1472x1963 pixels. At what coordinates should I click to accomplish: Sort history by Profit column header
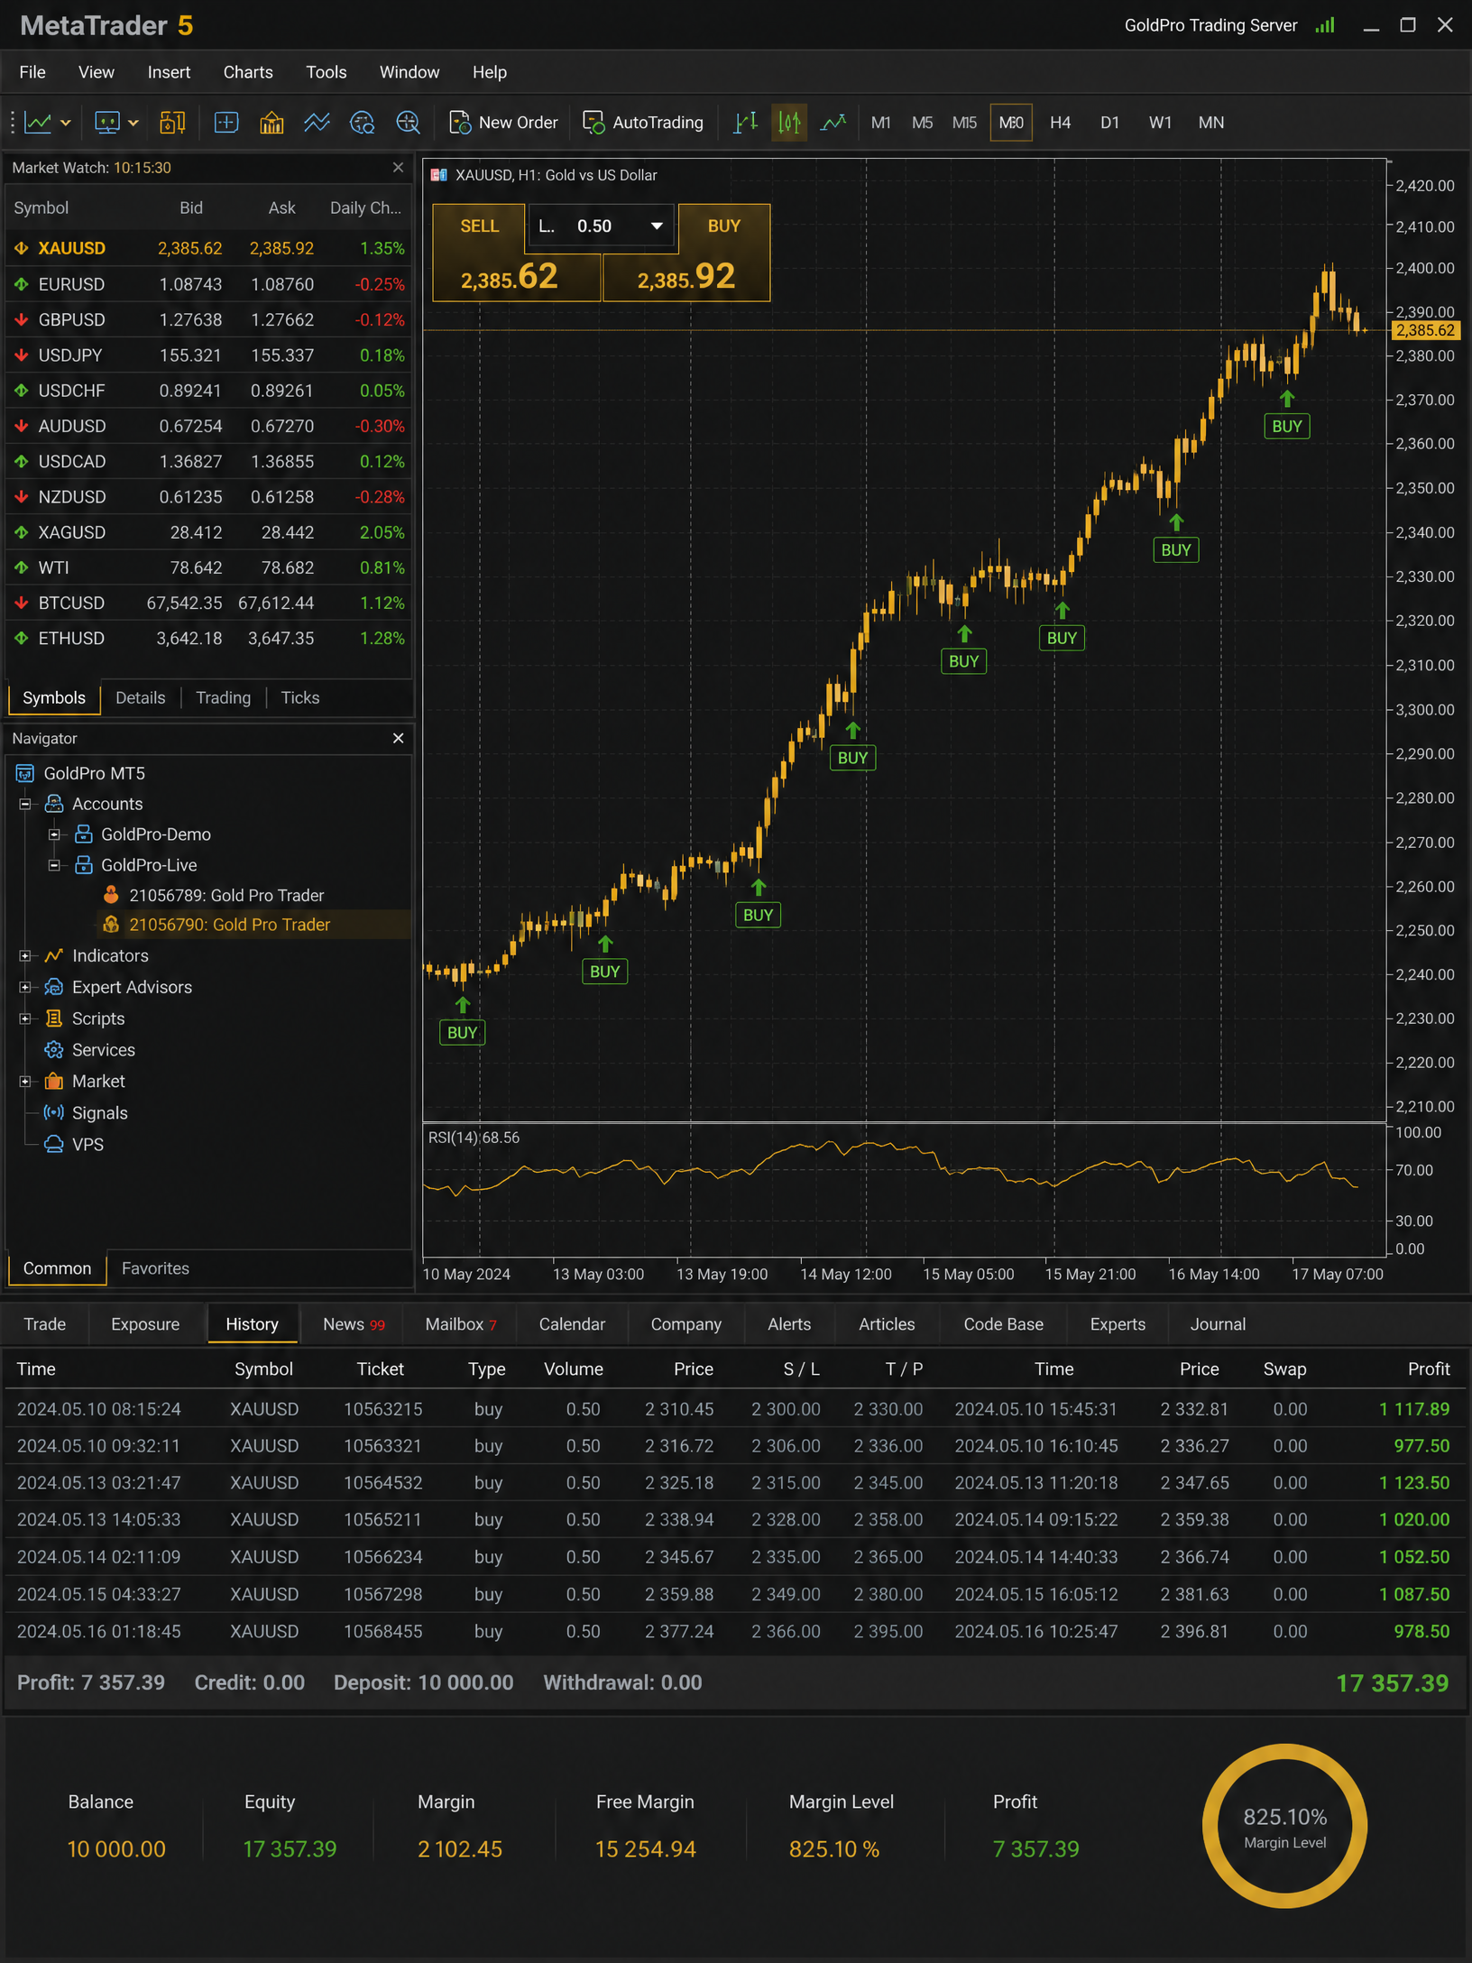[x=1429, y=1369]
